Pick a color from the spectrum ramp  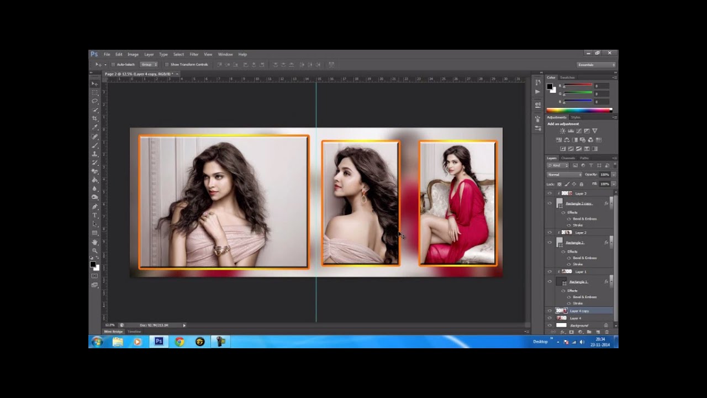[x=579, y=110]
